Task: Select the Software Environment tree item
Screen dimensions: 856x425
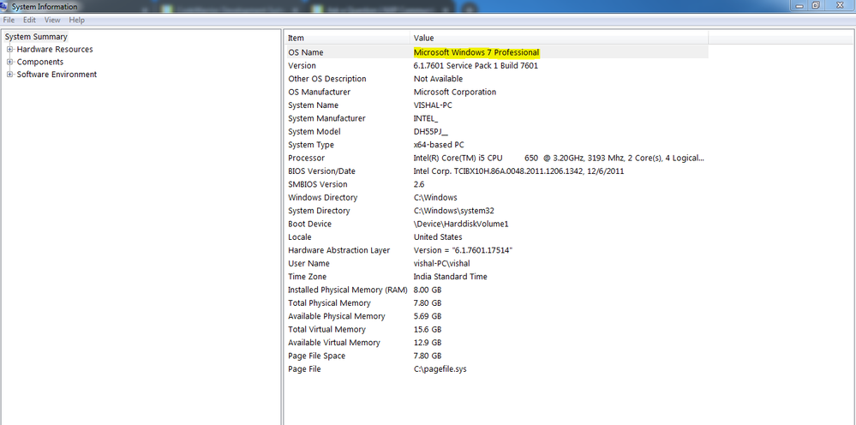Action: pos(57,75)
